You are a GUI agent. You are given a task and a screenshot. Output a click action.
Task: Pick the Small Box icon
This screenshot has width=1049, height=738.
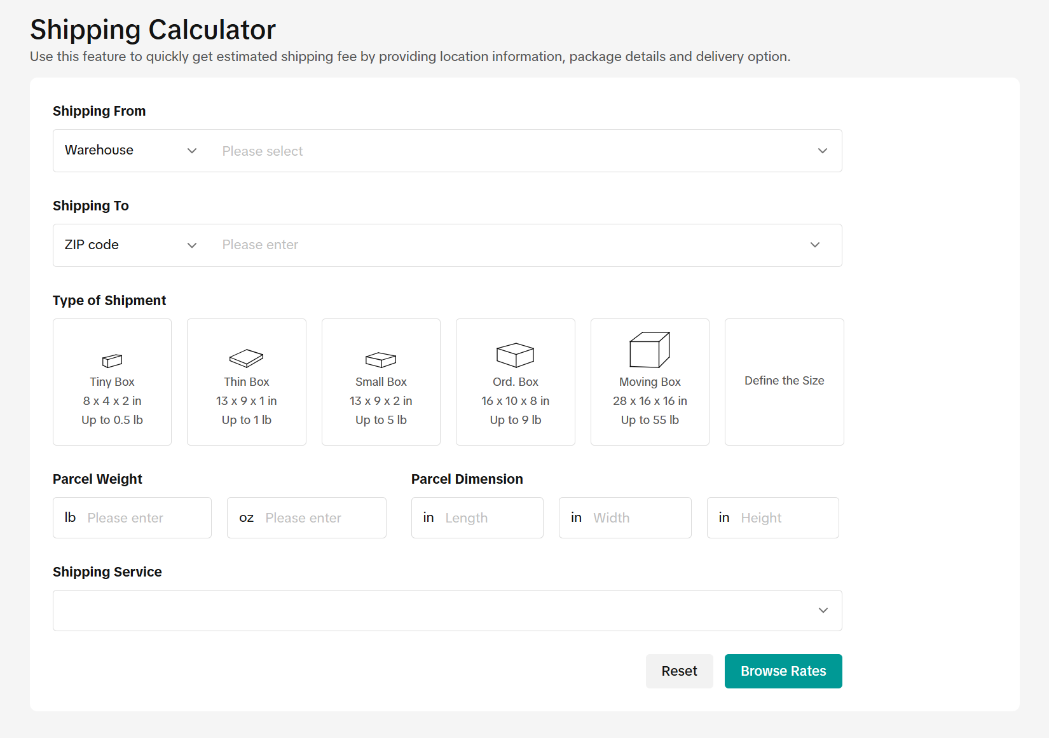381,360
